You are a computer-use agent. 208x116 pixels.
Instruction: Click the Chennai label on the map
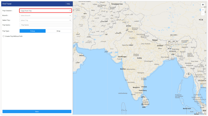coord(144,87)
